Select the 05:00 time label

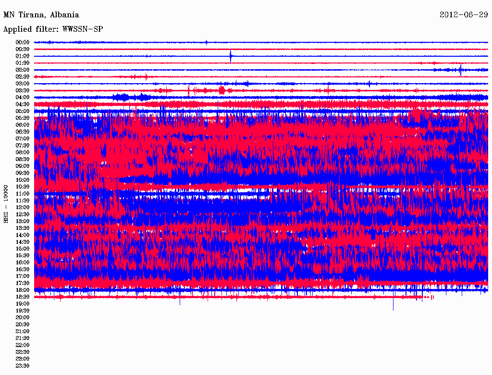pyautogui.click(x=23, y=111)
